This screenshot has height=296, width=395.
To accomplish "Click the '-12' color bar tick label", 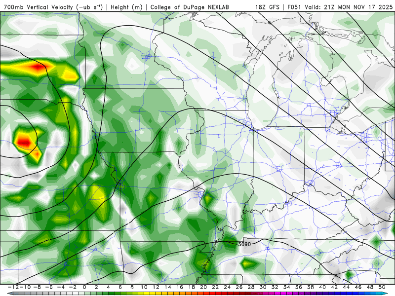I will [13, 287].
